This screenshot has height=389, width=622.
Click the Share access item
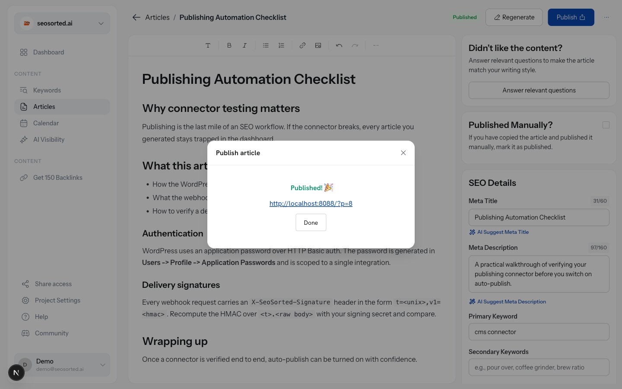click(62, 284)
